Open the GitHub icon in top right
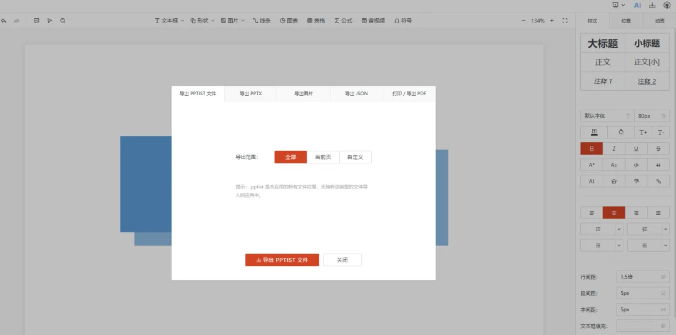 pos(667,5)
